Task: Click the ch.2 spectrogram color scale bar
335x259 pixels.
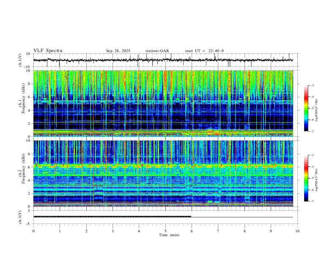Action: [x=306, y=178]
